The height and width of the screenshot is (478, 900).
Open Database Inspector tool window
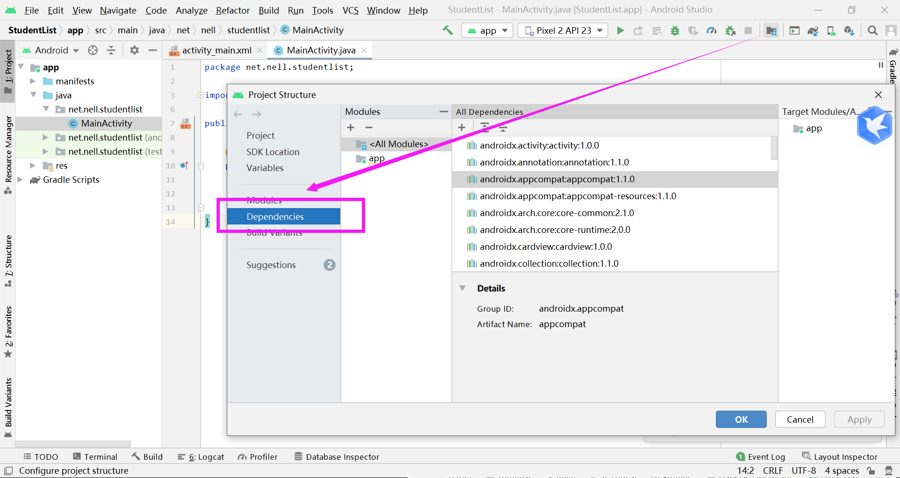pyautogui.click(x=337, y=457)
